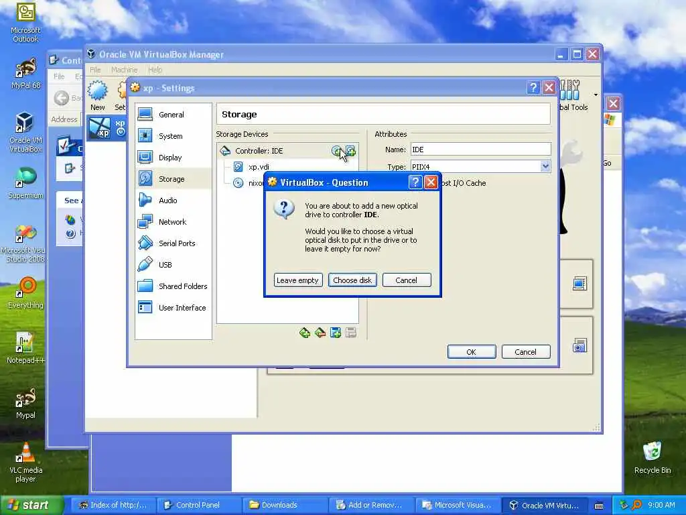Select Storage settings category
The height and width of the screenshot is (515, 686).
pyautogui.click(x=174, y=179)
